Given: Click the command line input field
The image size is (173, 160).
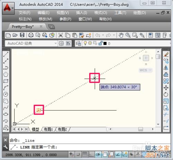Looking at the screenshot, I should tap(90, 147).
